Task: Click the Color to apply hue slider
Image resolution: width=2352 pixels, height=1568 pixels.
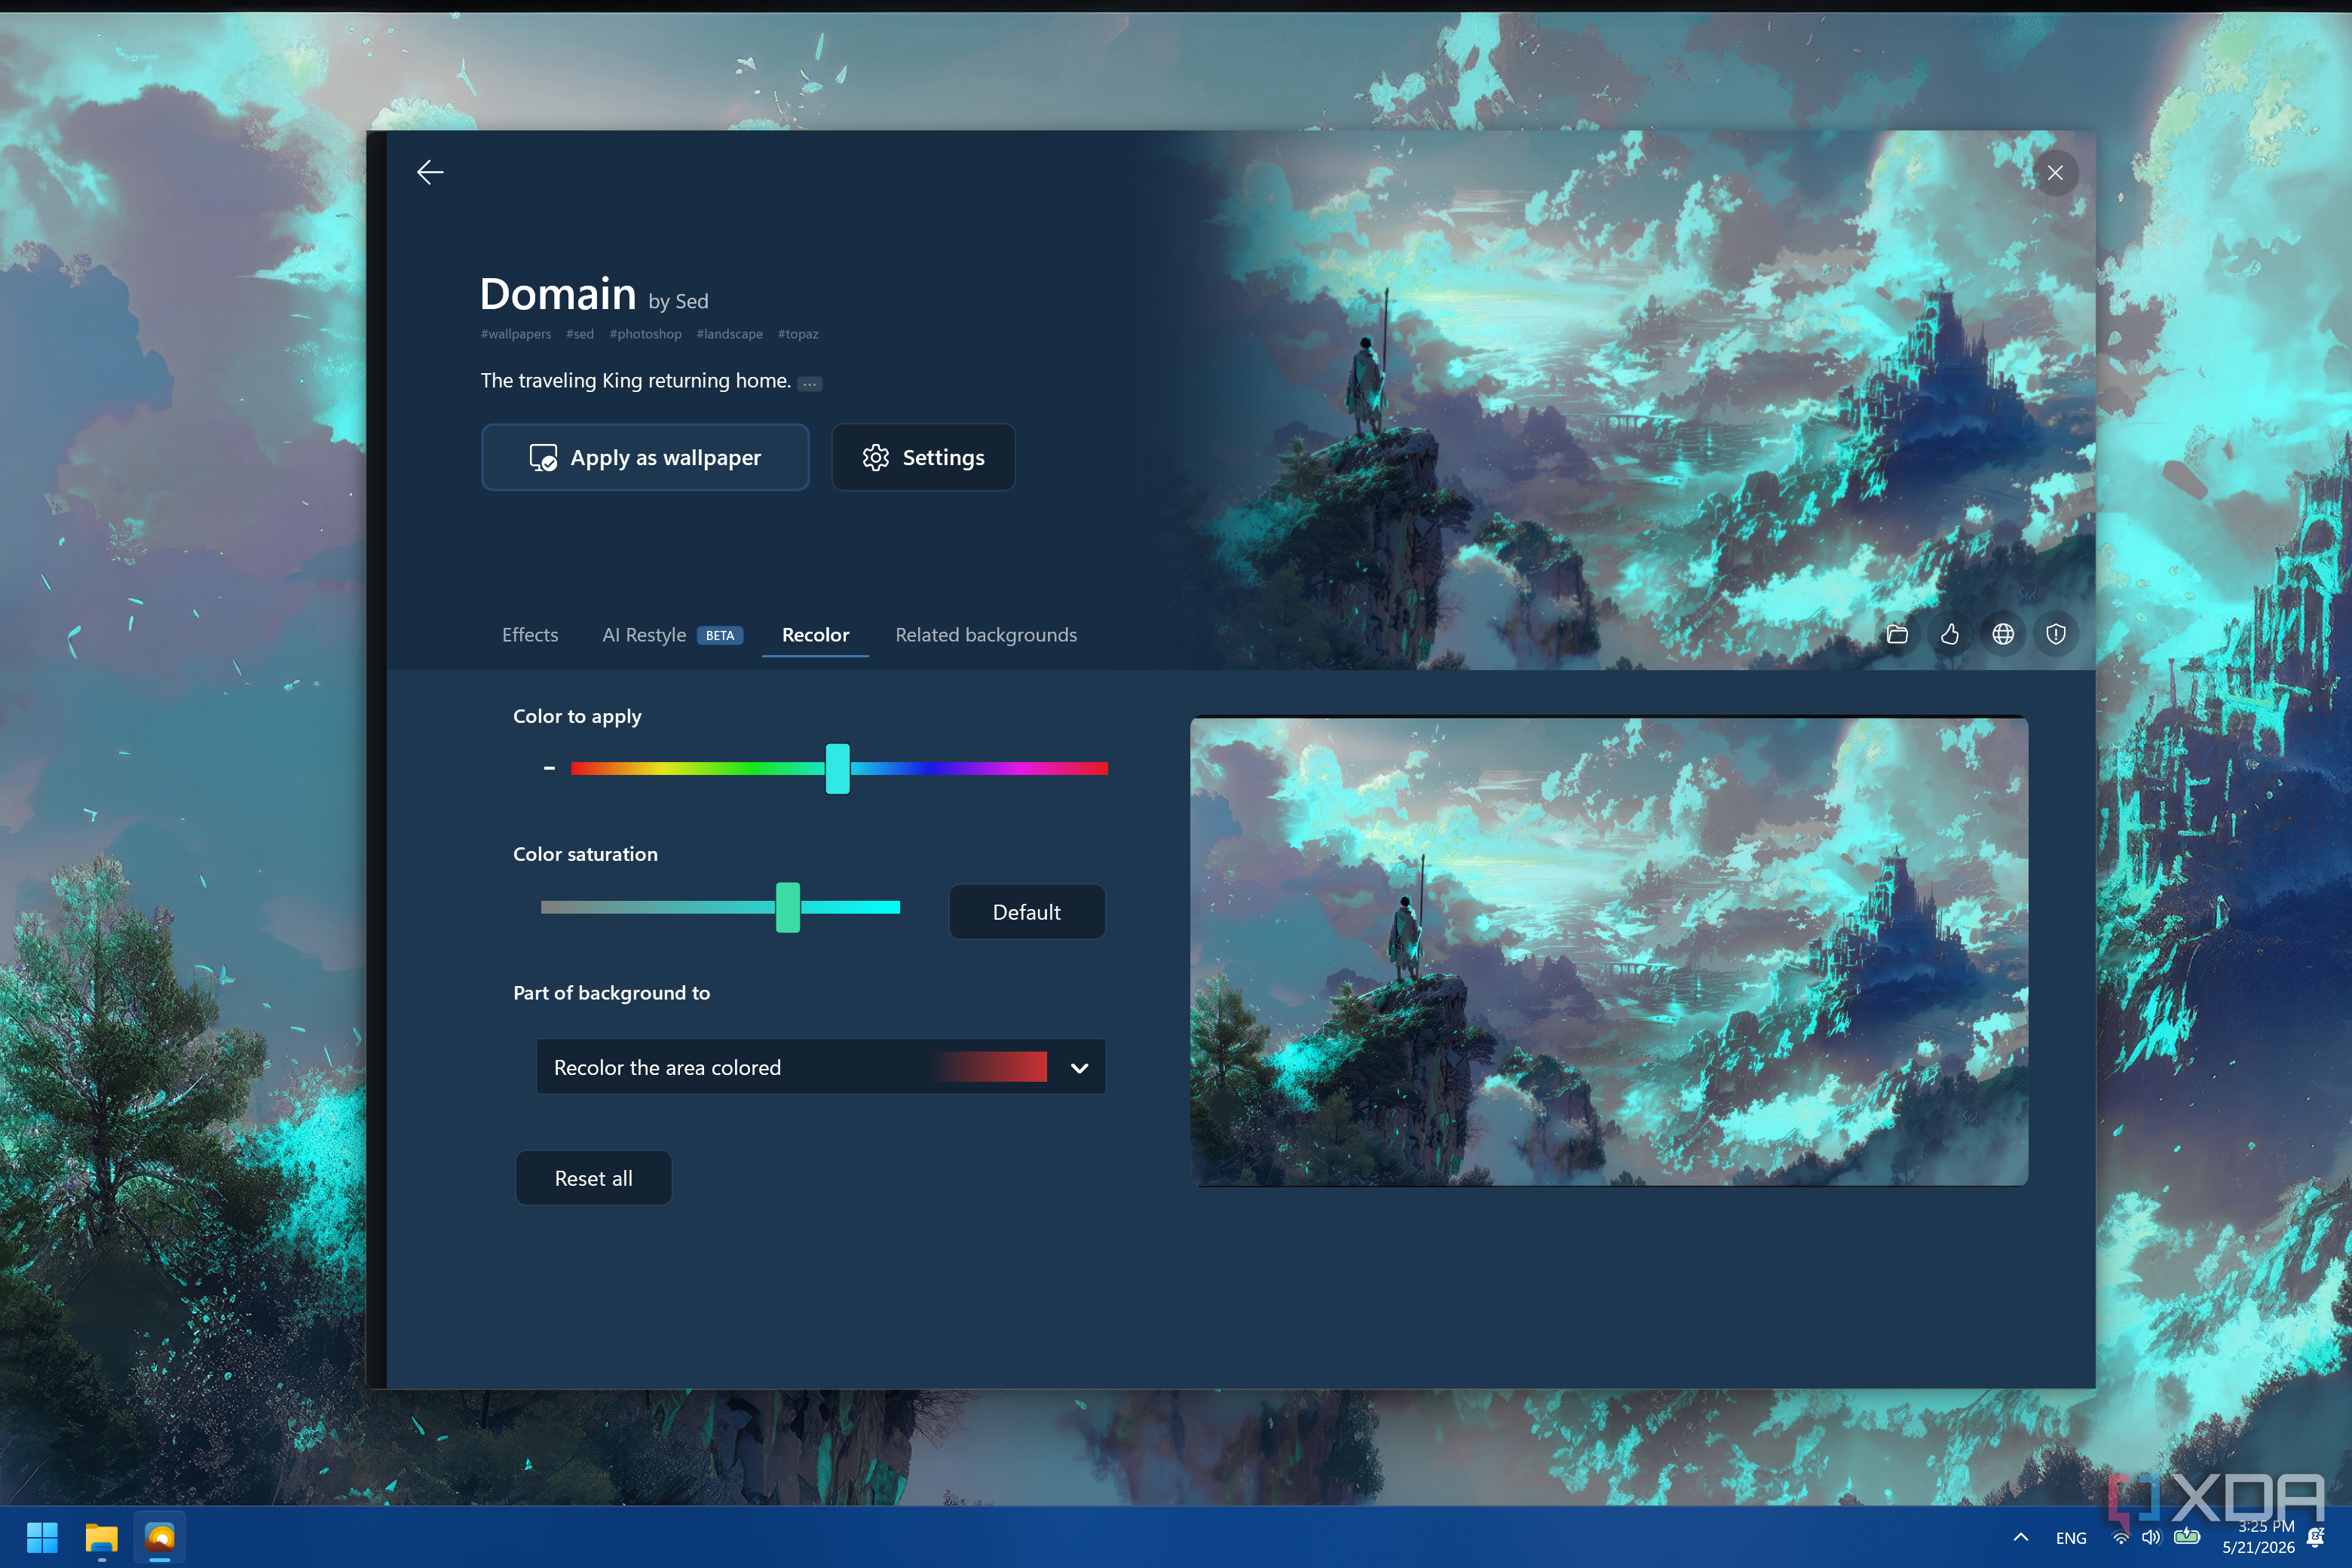Action: pos(839,768)
